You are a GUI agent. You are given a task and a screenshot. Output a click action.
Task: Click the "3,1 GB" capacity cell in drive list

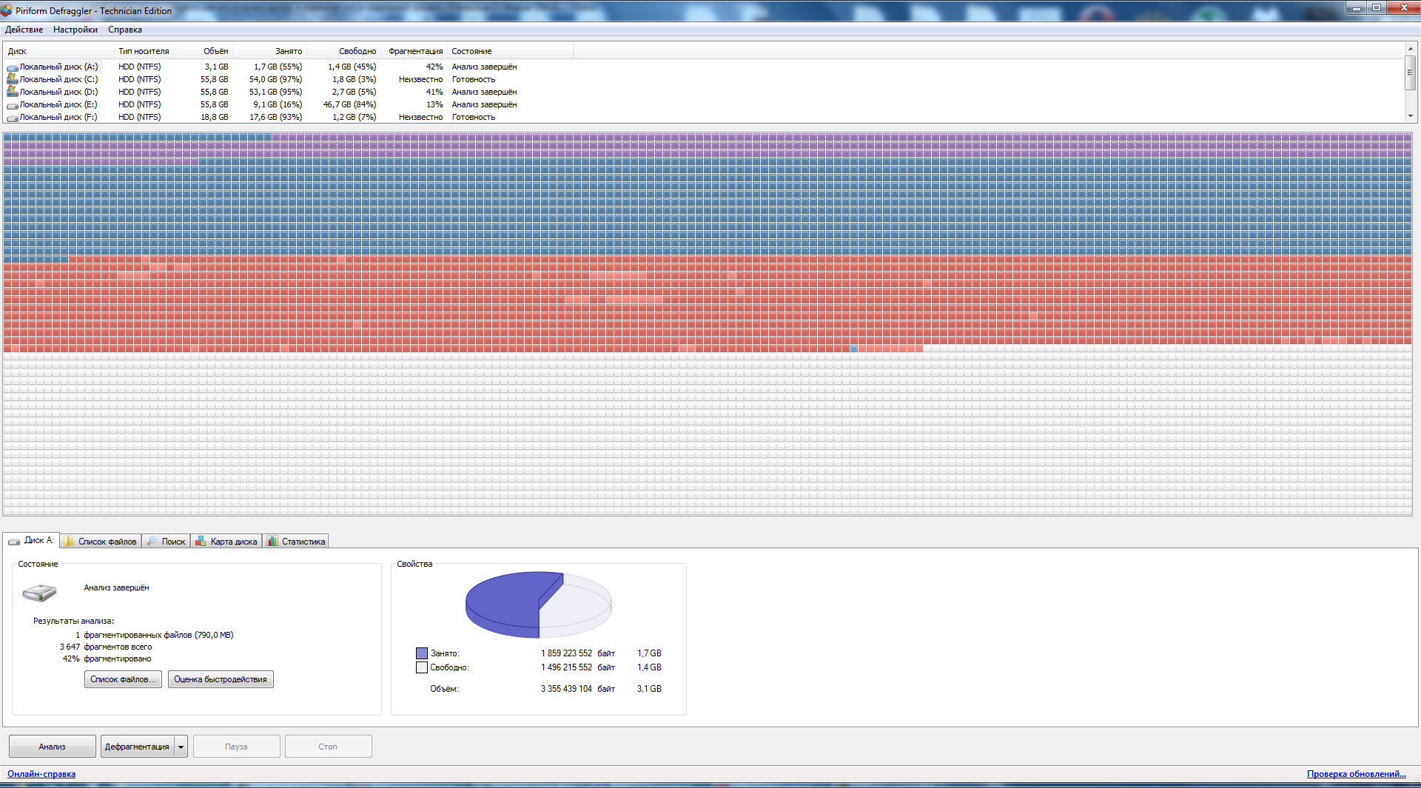click(x=217, y=67)
